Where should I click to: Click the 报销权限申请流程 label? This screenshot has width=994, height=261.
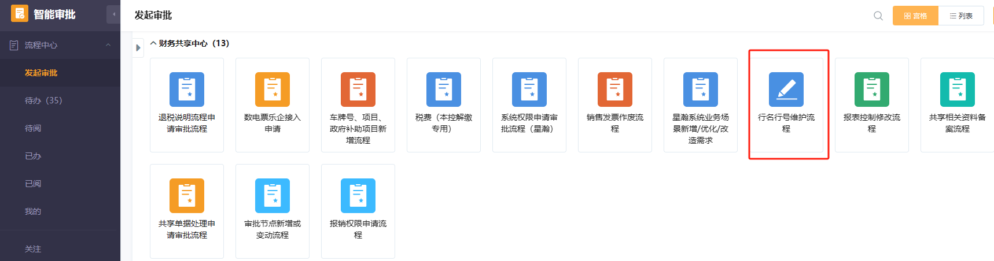pos(358,229)
